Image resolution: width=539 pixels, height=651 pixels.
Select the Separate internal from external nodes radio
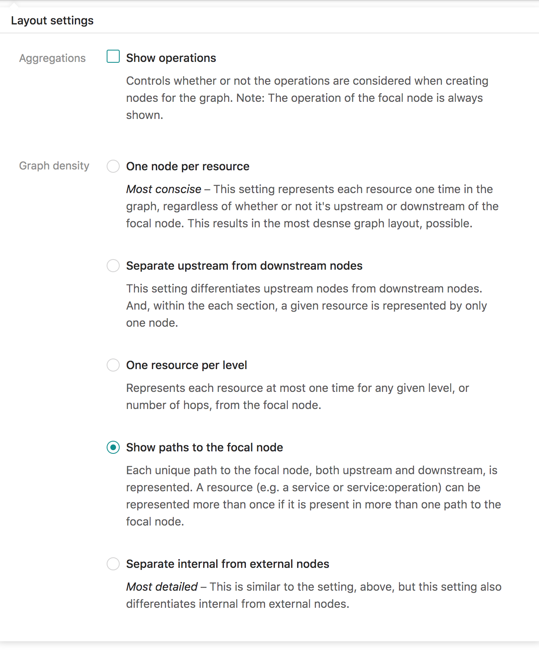coord(113,564)
